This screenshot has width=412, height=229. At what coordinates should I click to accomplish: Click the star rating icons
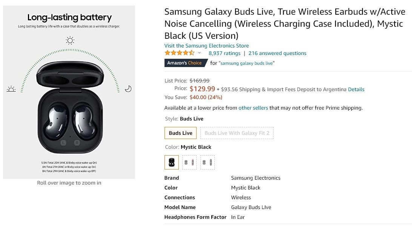point(179,53)
